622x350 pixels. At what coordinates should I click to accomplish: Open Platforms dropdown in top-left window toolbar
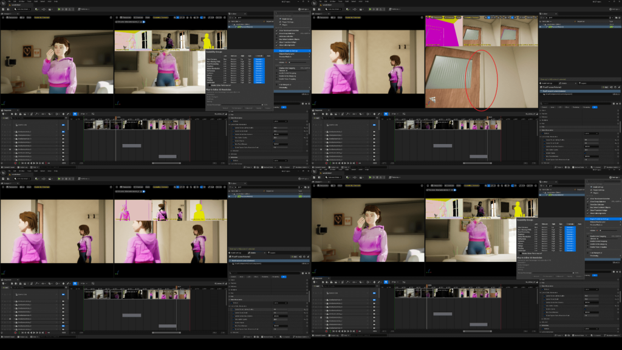84,9
